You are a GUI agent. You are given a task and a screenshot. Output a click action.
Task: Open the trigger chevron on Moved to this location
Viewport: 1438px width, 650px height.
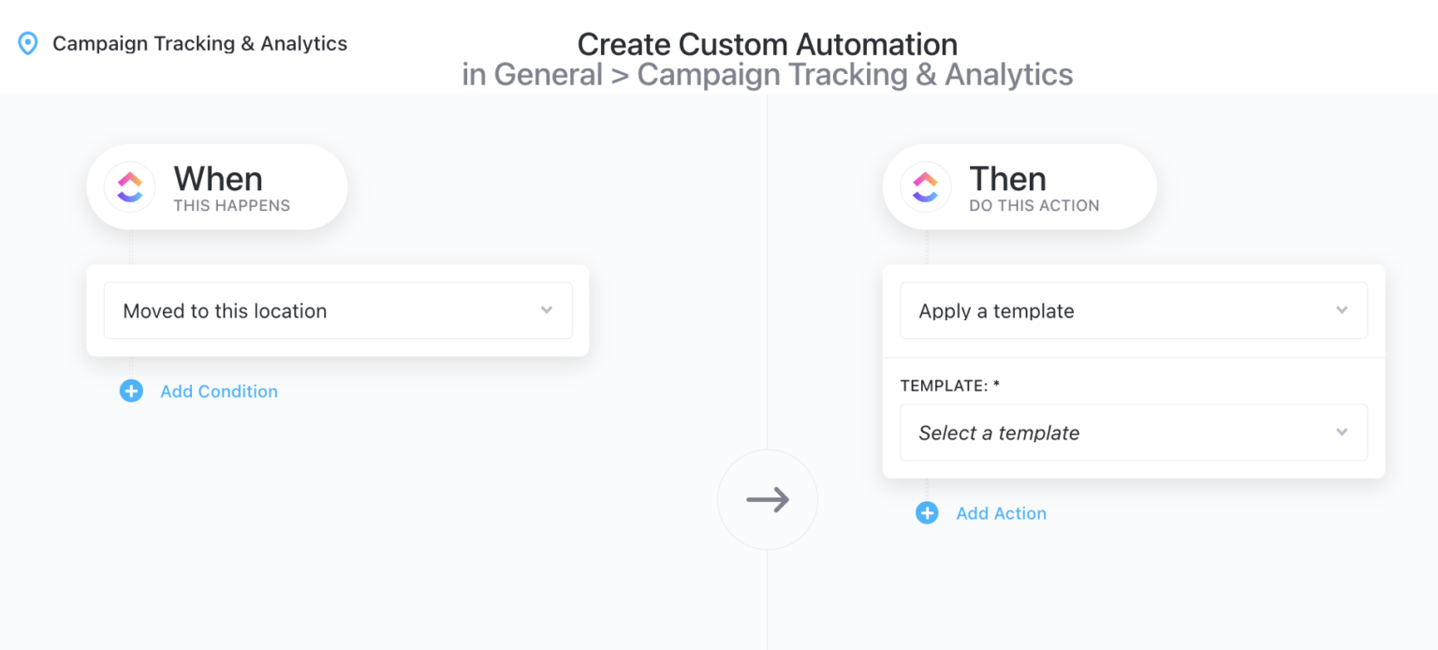click(x=547, y=310)
